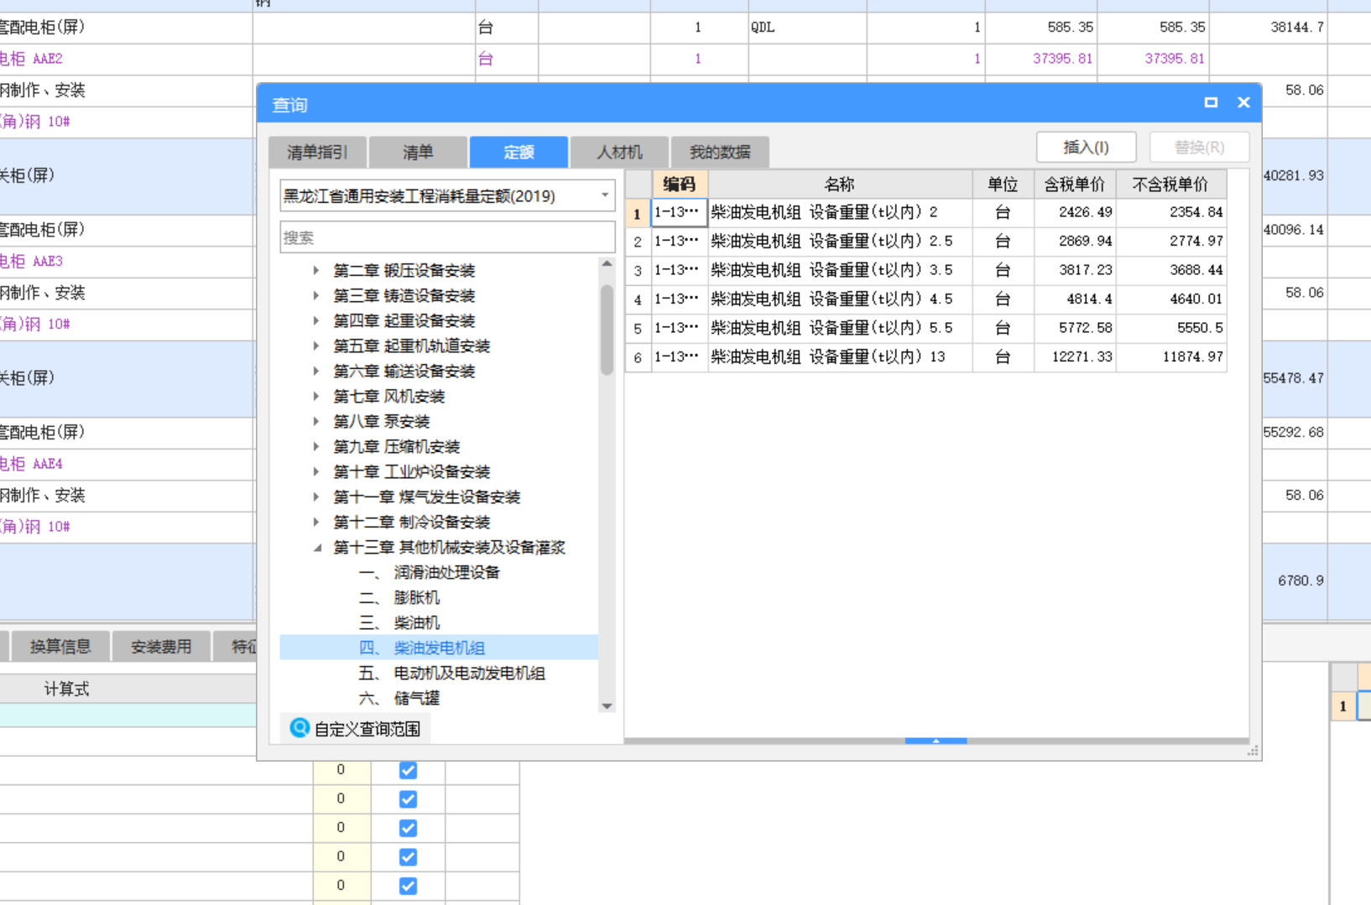Viewport: 1371px width, 905px height.
Task: Close the 查询 dialog
Action: pos(1243,102)
